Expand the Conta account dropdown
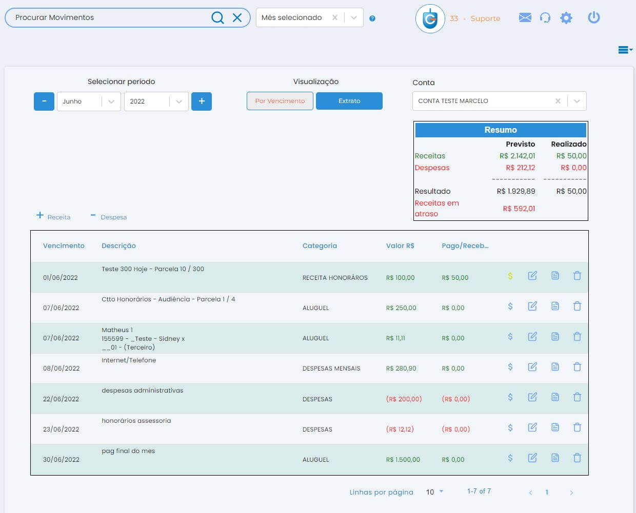 coord(577,101)
